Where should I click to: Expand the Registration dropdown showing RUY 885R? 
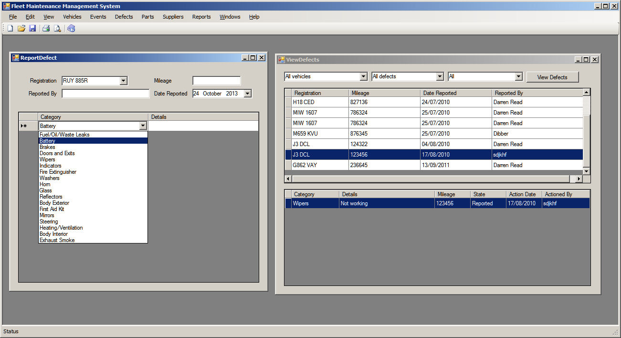click(x=124, y=81)
